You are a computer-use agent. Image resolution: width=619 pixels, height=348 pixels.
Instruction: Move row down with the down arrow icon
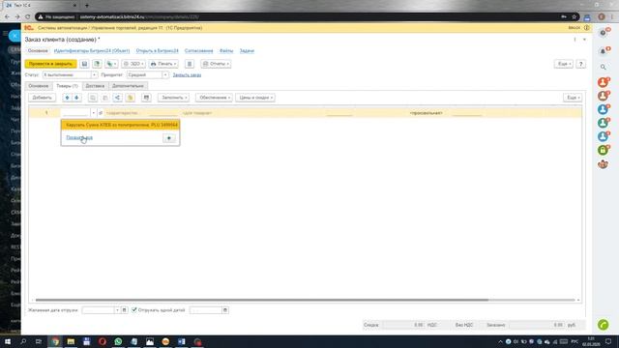76,98
